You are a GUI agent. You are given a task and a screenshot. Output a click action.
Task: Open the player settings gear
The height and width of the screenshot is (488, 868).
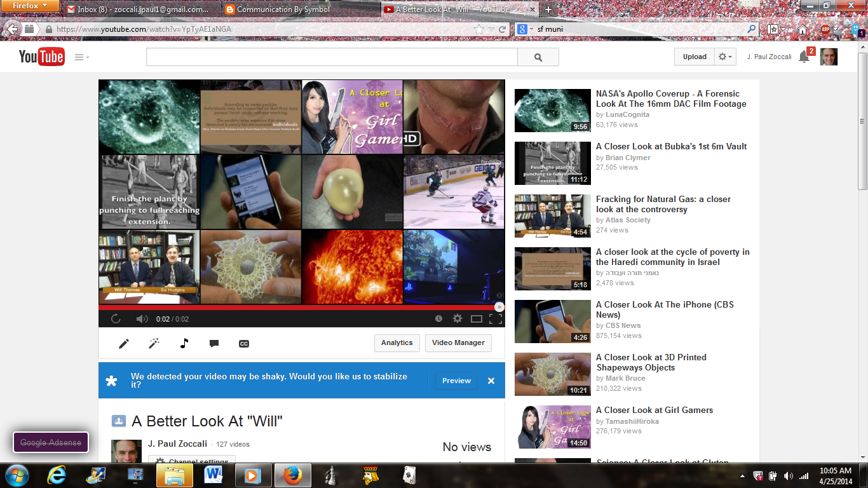pyautogui.click(x=458, y=319)
